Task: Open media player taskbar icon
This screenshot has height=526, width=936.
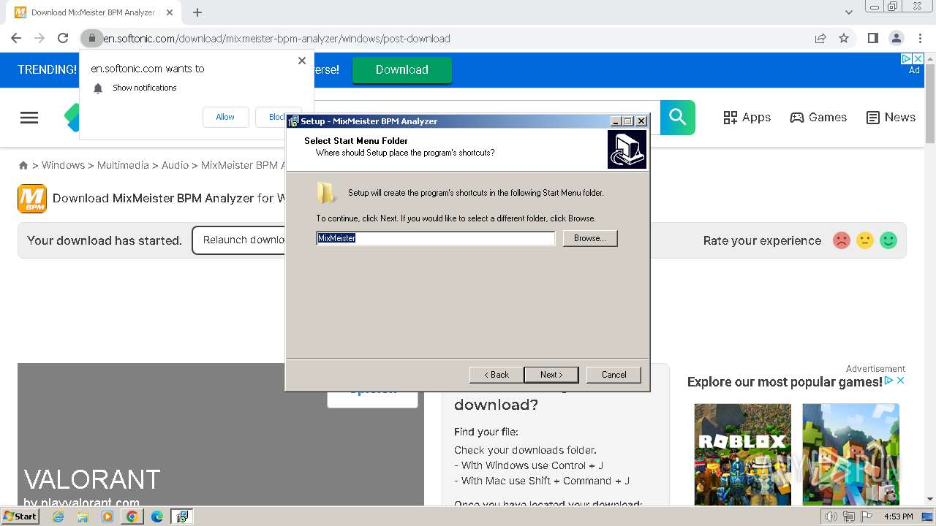Action: [x=107, y=517]
